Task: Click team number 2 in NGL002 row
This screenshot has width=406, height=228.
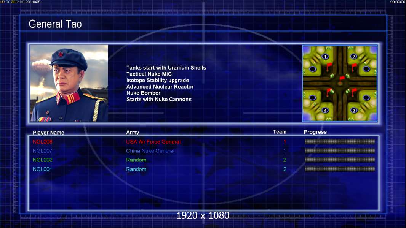Action: 285,160
